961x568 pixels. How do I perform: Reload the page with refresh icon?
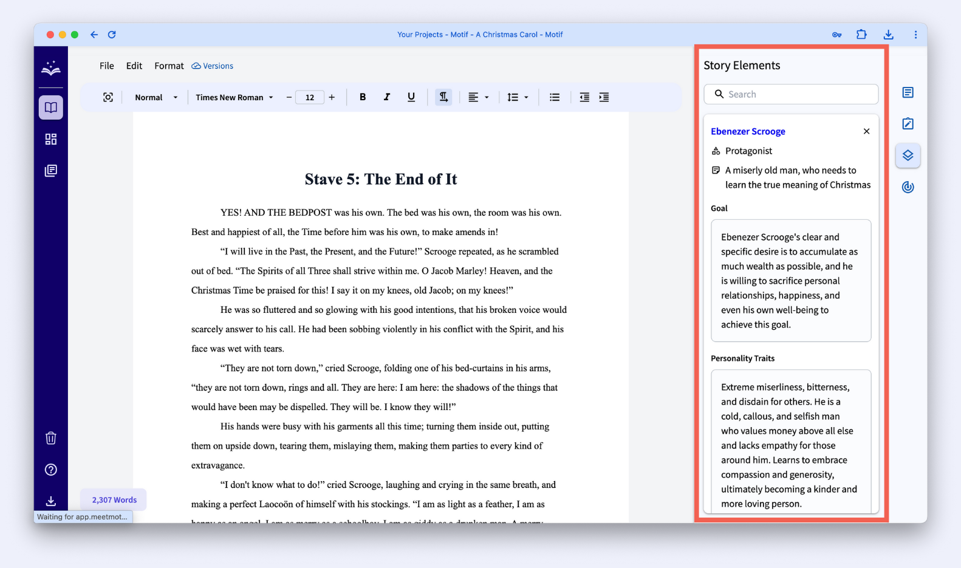(x=112, y=35)
